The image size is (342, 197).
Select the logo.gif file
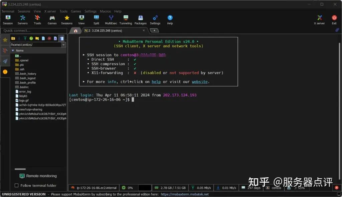click(x=22, y=101)
